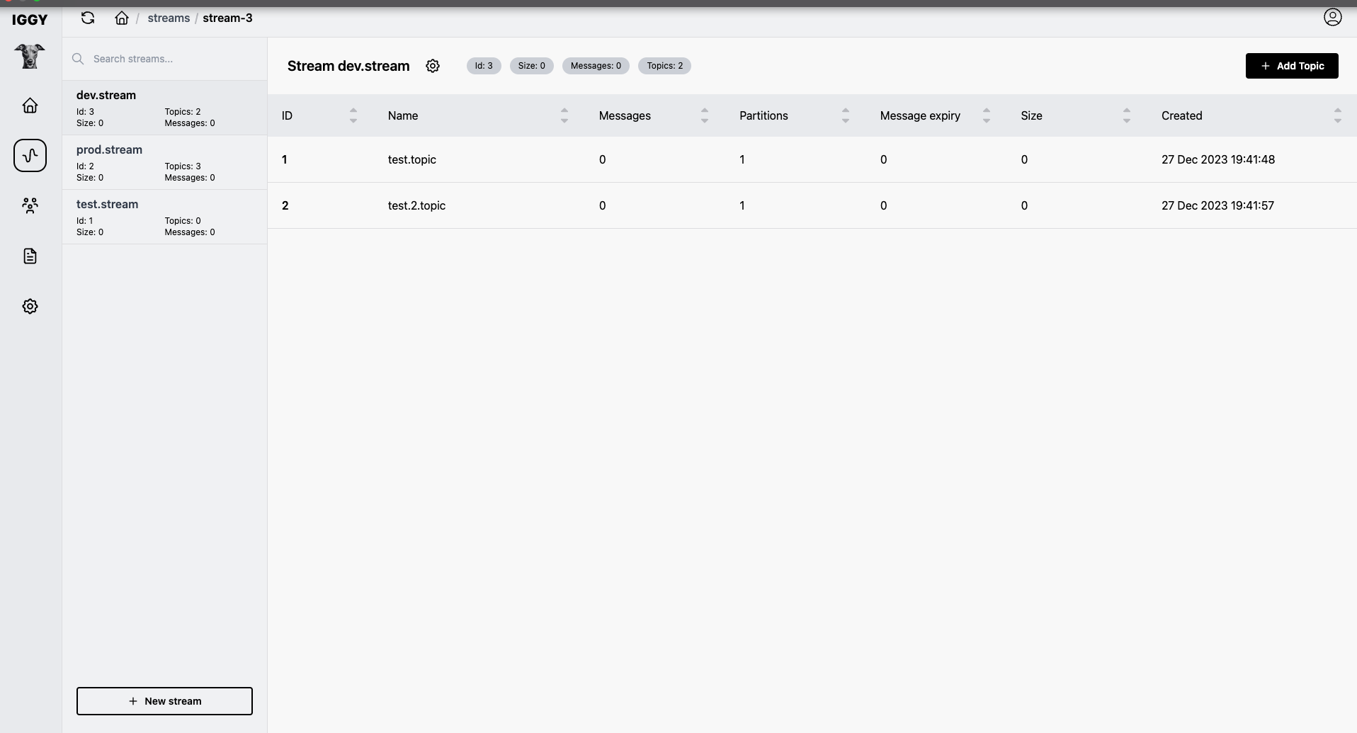Click Id: 1 under test.stream

85,221
